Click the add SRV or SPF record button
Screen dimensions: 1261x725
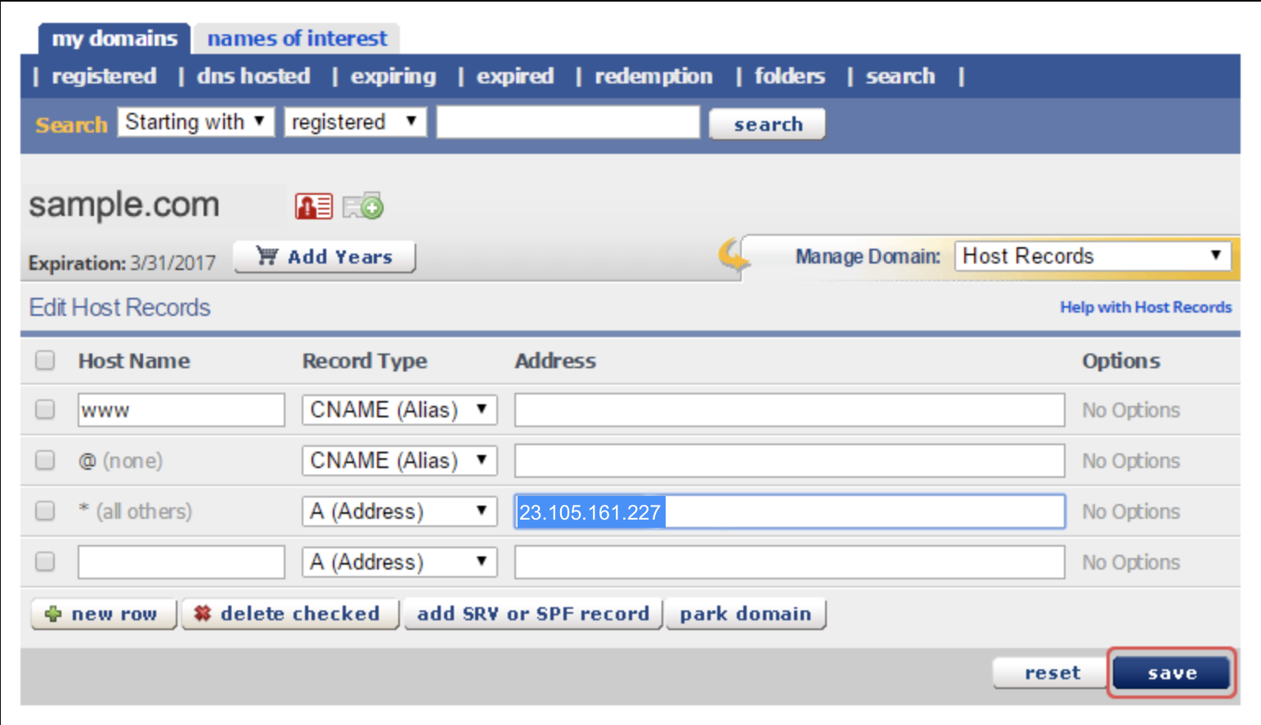[x=532, y=614]
